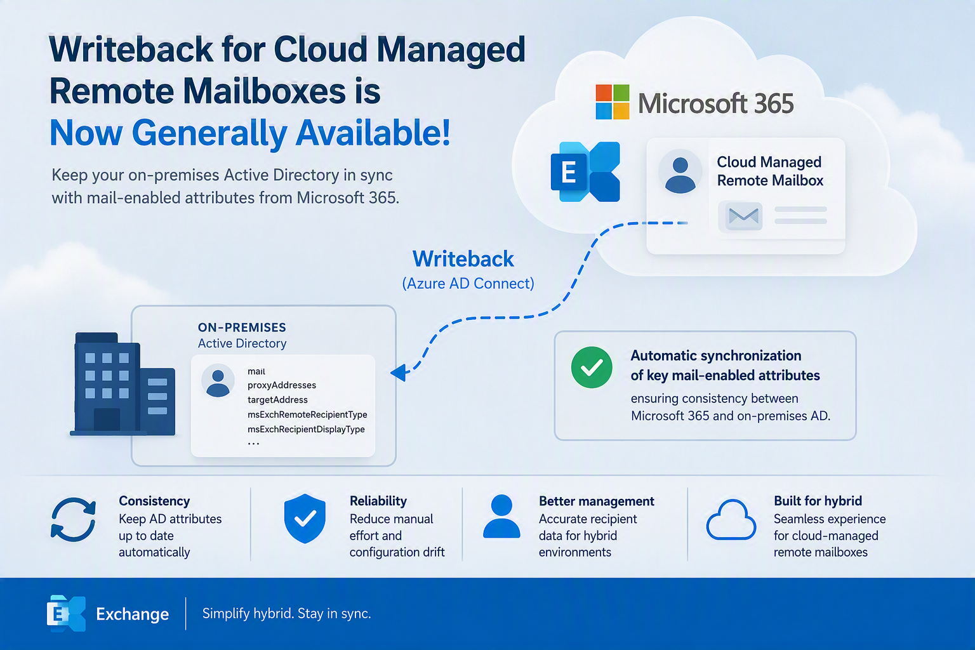Select the Exchange logo inside the cloud
Screen dimensions: 975x650
pos(585,172)
